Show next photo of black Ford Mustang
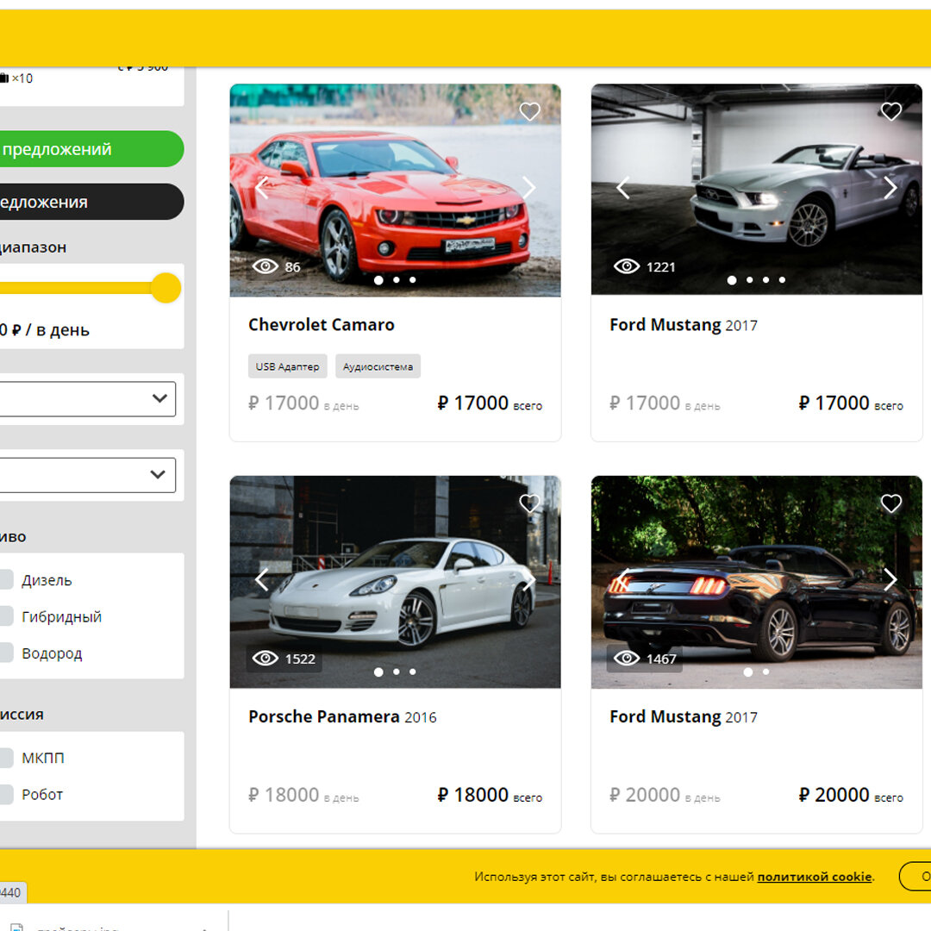The width and height of the screenshot is (931, 931). click(x=890, y=579)
